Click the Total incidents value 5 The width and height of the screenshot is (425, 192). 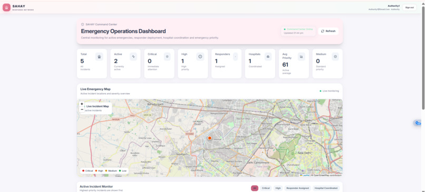(x=82, y=61)
